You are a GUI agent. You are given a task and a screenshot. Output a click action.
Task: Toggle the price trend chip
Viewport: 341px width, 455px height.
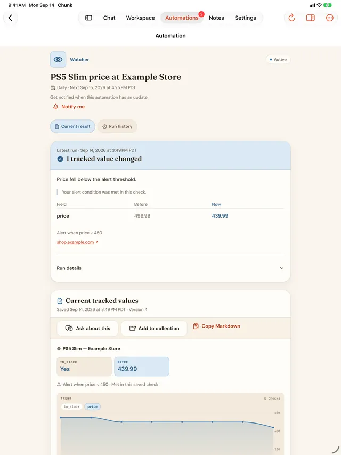pos(93,406)
